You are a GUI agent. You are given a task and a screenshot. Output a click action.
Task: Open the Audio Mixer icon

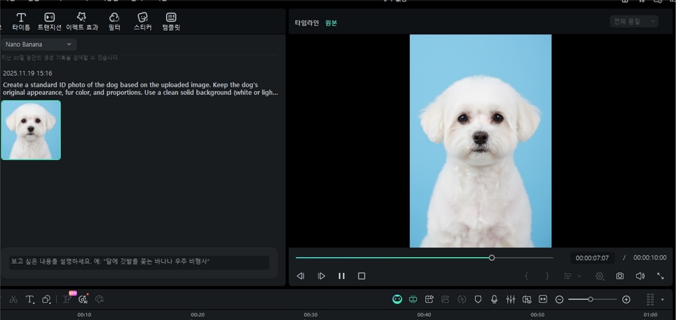click(x=511, y=299)
